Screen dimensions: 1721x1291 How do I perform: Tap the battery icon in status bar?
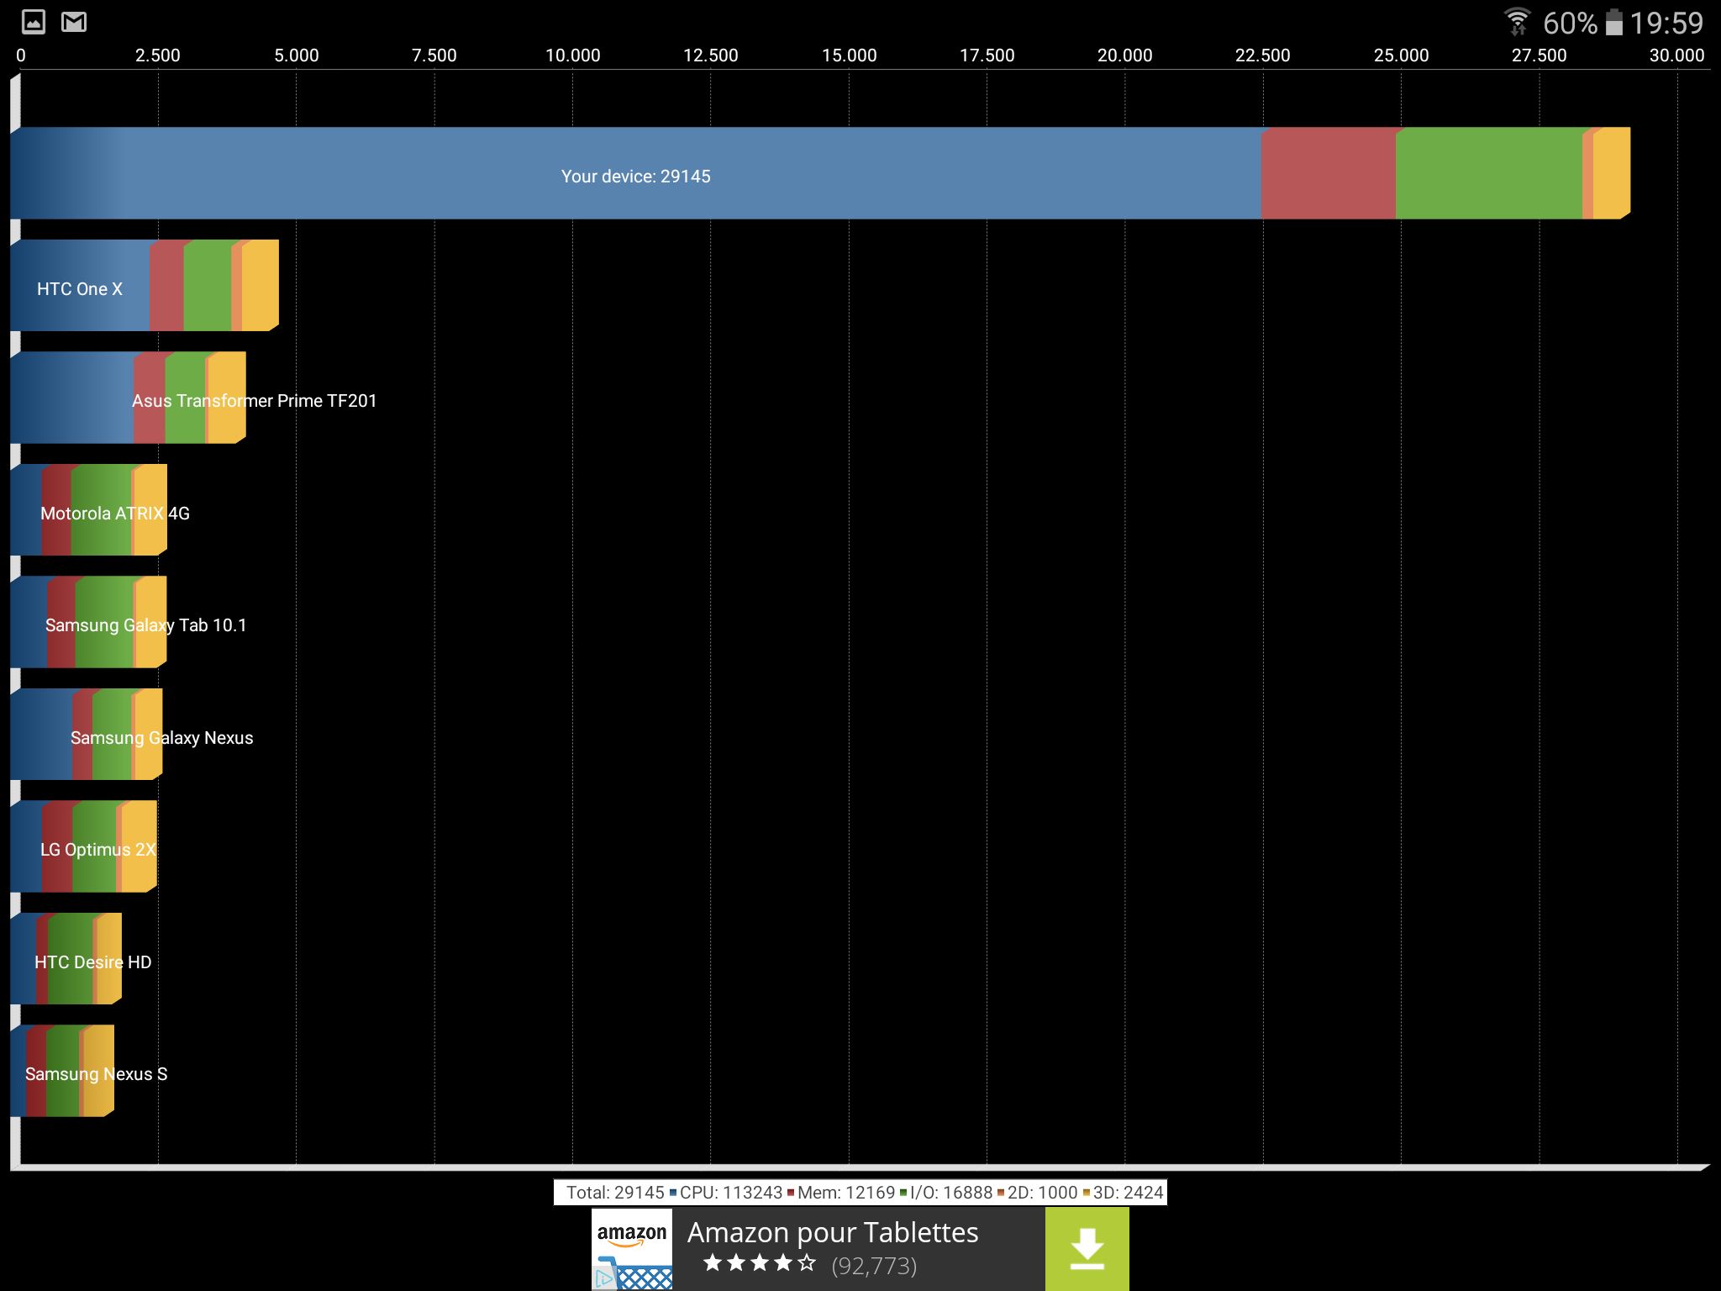(x=1613, y=22)
